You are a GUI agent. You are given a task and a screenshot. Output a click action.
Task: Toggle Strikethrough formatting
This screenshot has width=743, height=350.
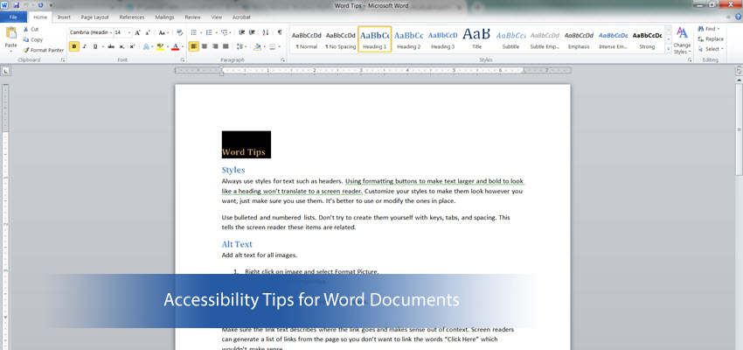111,46
